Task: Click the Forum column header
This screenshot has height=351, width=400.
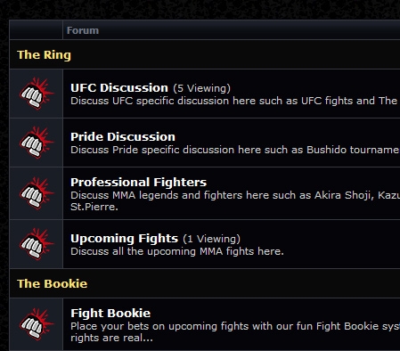Action: tap(83, 30)
